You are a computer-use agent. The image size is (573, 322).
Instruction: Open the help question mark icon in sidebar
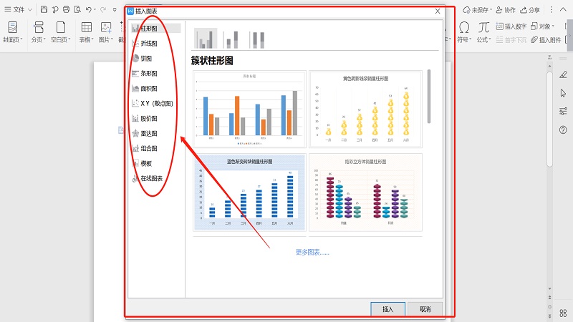tap(563, 129)
